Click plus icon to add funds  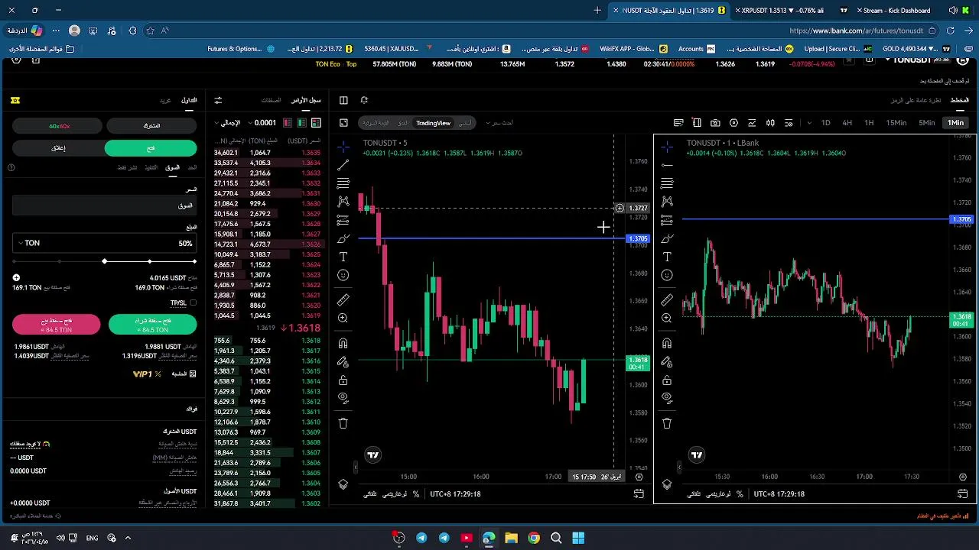coord(16,278)
